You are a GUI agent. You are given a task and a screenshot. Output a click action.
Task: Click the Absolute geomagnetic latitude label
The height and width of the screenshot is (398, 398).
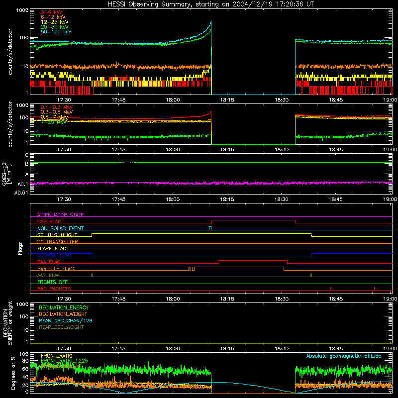tap(344, 356)
